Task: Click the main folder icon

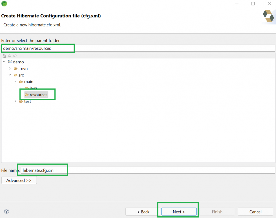Action: tap(21, 81)
